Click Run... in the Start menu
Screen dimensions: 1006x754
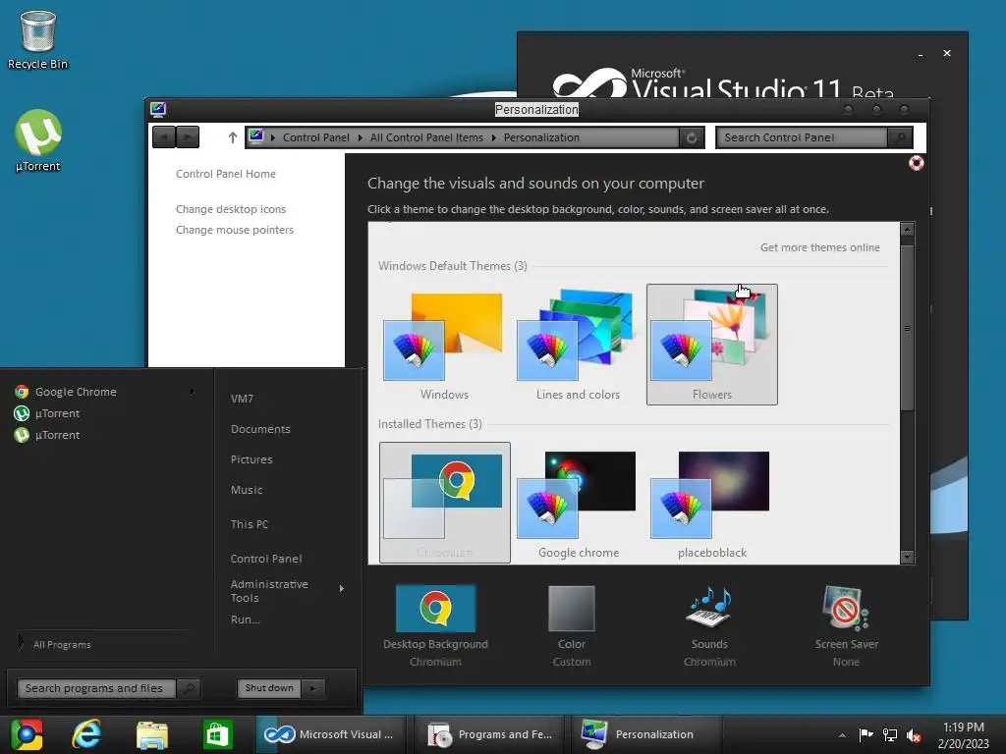tap(245, 619)
